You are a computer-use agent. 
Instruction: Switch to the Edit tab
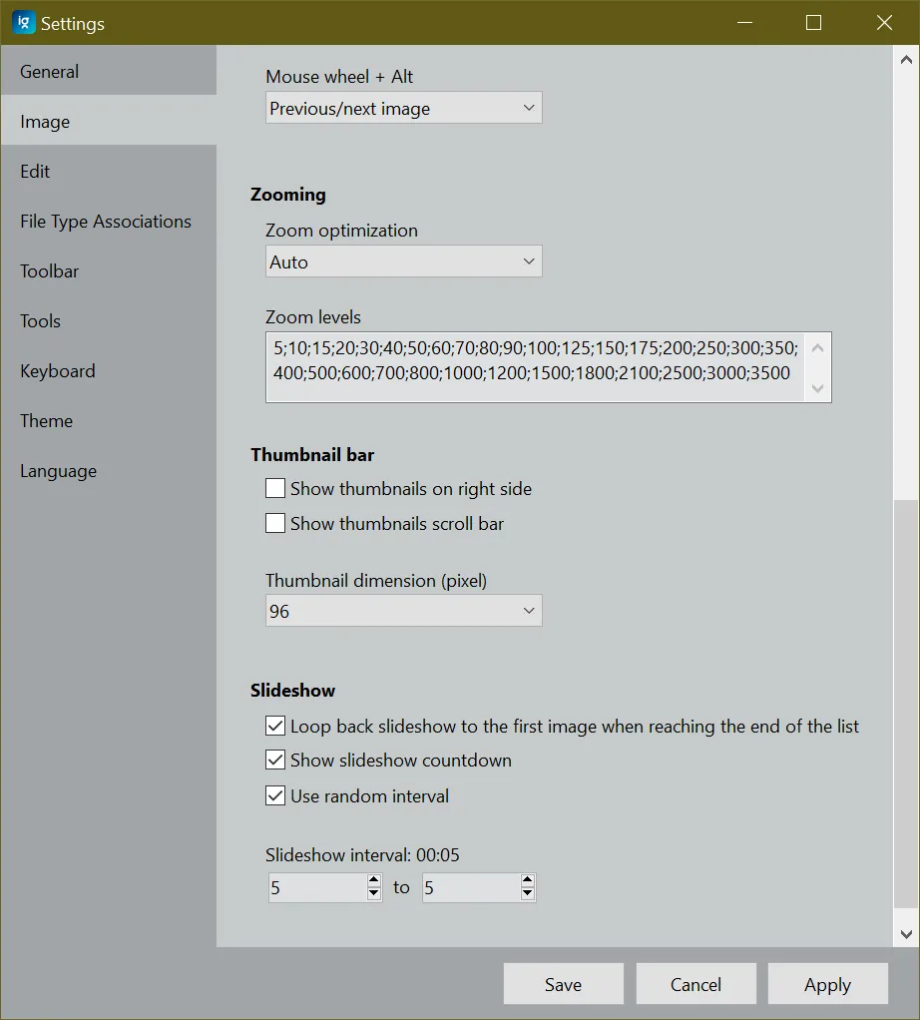[109, 171]
